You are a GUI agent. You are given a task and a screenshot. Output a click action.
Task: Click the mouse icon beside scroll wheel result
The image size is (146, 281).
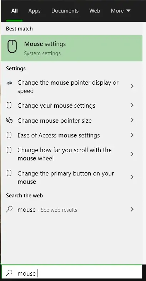(x=9, y=150)
